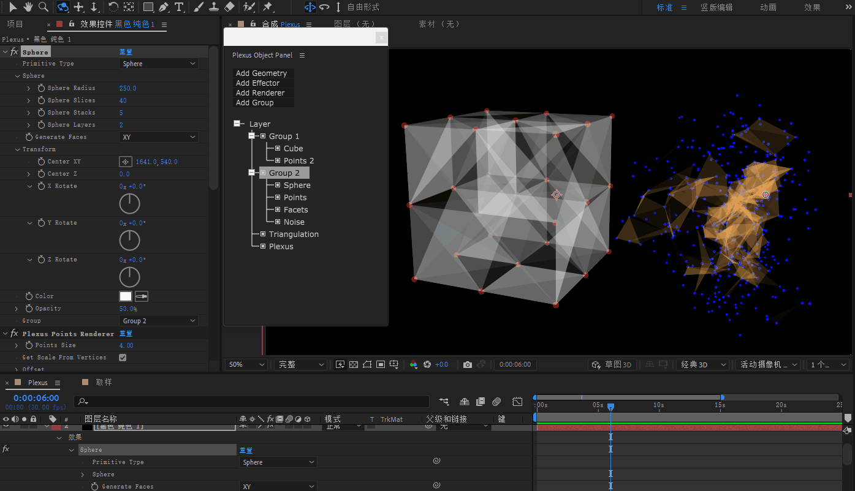Open the 50% magnification dropdown
The height and width of the screenshot is (491, 855).
(x=246, y=364)
